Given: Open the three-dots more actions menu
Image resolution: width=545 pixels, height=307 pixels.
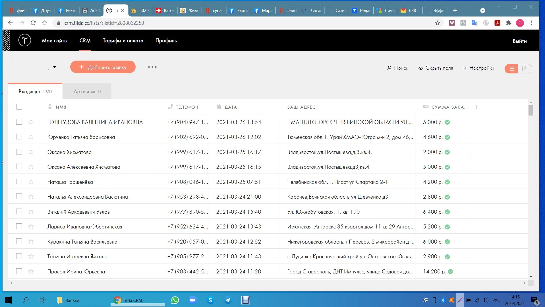Looking at the screenshot, I should (x=152, y=67).
